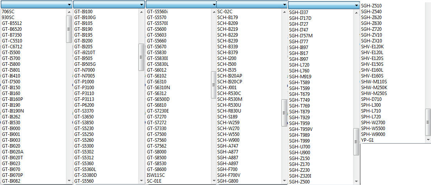Pick the GT-i9210T model
Viewport: 431px width, 185px height.
pyautogui.click(x=85, y=52)
